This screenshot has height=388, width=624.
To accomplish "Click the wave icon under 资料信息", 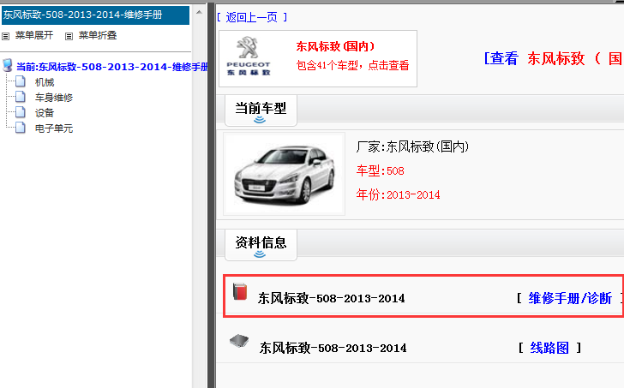I will pos(260,254).
